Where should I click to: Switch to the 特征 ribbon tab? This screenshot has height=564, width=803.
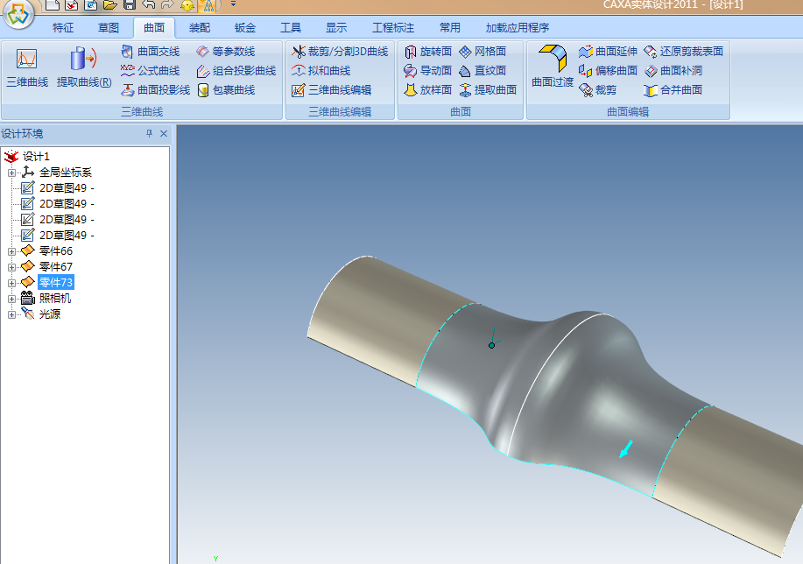click(63, 28)
